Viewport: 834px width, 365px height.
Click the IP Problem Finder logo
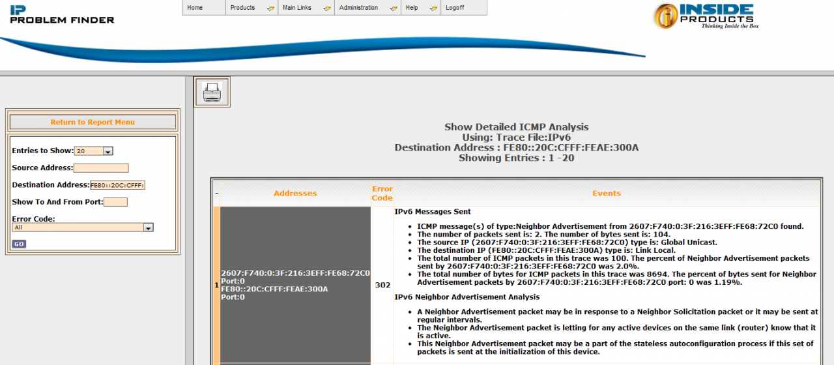pyautogui.click(x=62, y=14)
